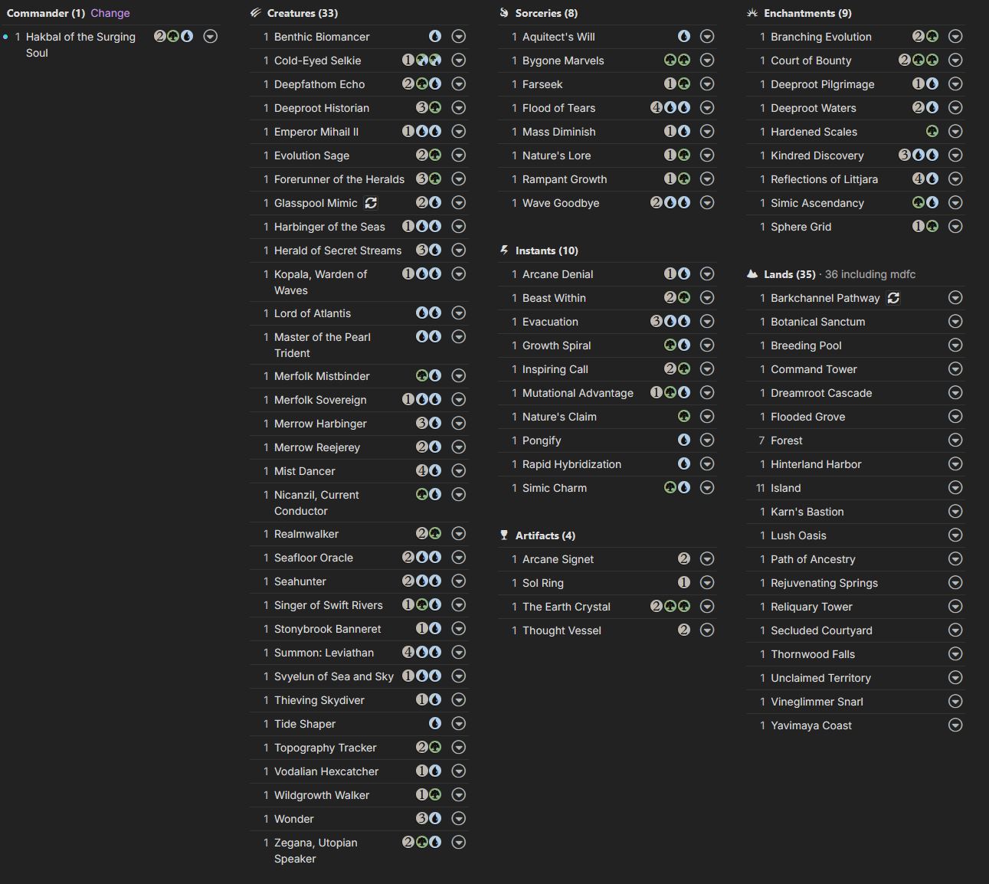989x884 pixels.
Task: Open options arrow for Simic Ascendancy
Action: click(955, 203)
